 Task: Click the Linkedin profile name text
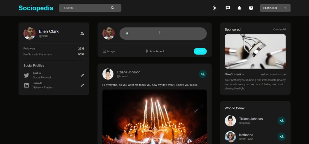click(x=38, y=83)
